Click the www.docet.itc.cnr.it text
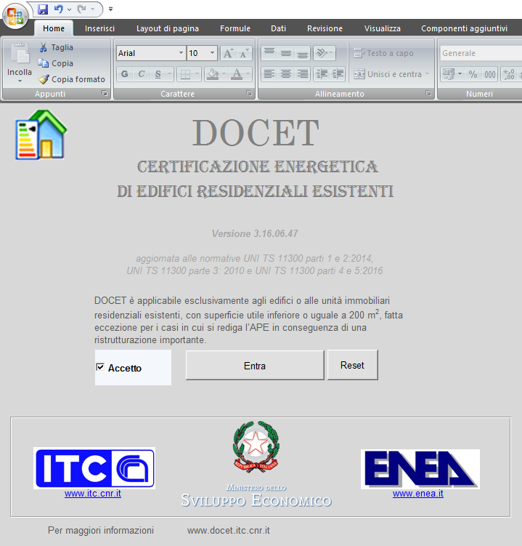Image resolution: width=522 pixels, height=546 pixels. click(x=229, y=530)
